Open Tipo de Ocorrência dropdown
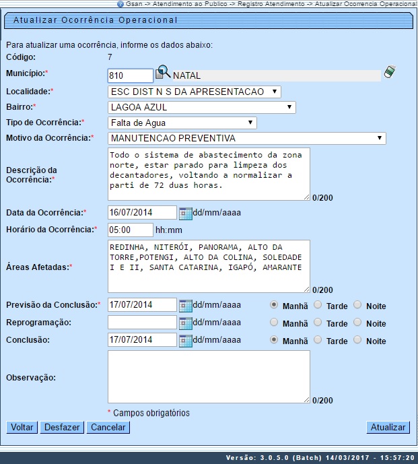The height and width of the screenshot is (464, 418). coord(182,123)
